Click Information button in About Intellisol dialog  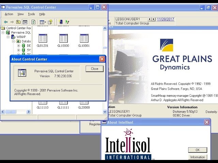(x=198, y=157)
